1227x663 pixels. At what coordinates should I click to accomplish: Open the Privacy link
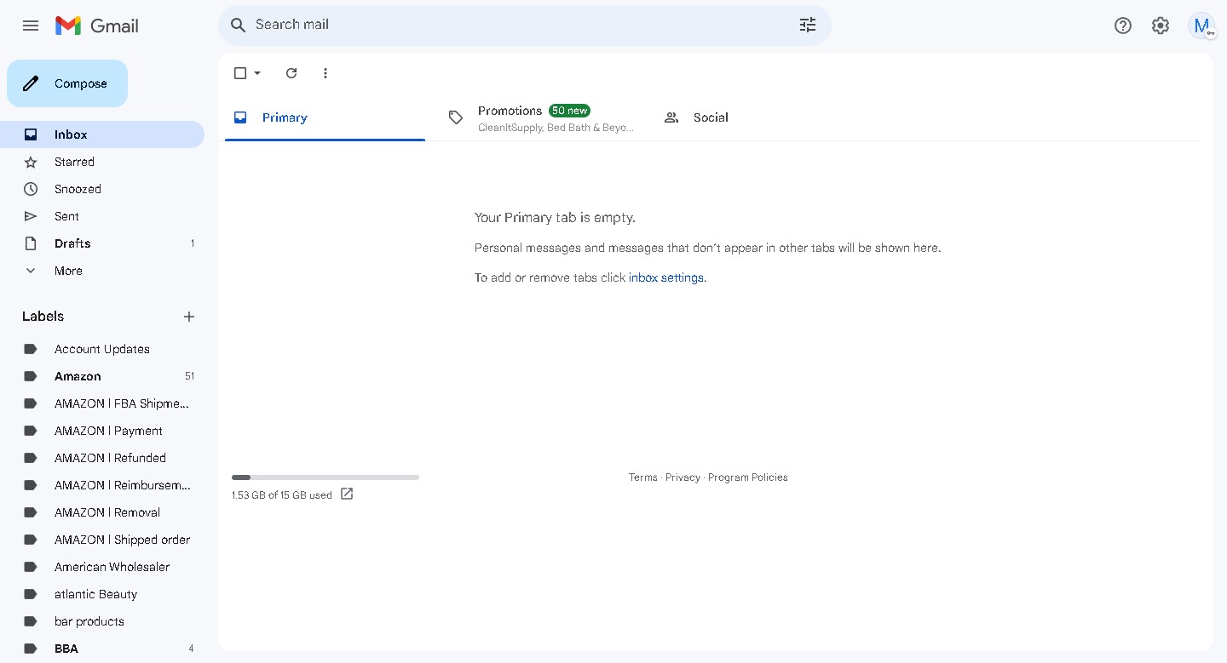tap(683, 477)
